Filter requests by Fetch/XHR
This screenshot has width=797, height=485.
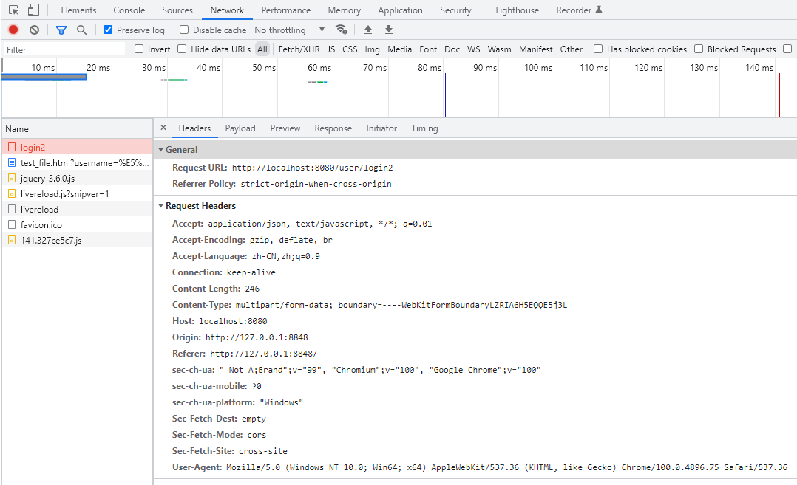click(x=297, y=49)
